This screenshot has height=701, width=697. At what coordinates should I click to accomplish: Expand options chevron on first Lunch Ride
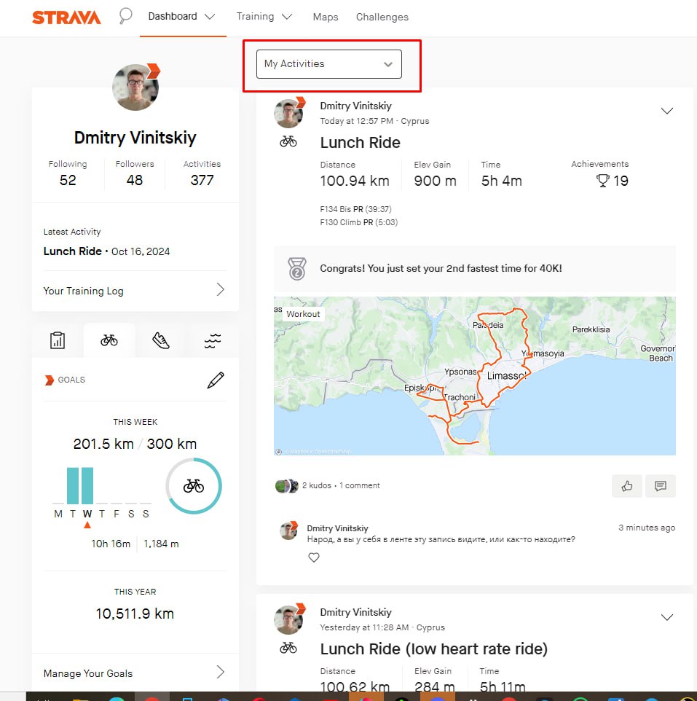(666, 111)
